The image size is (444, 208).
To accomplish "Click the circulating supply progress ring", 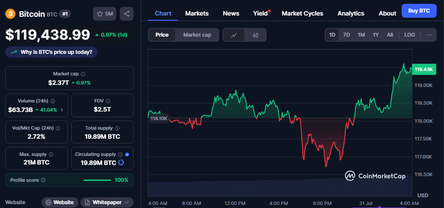I will coord(121,162).
